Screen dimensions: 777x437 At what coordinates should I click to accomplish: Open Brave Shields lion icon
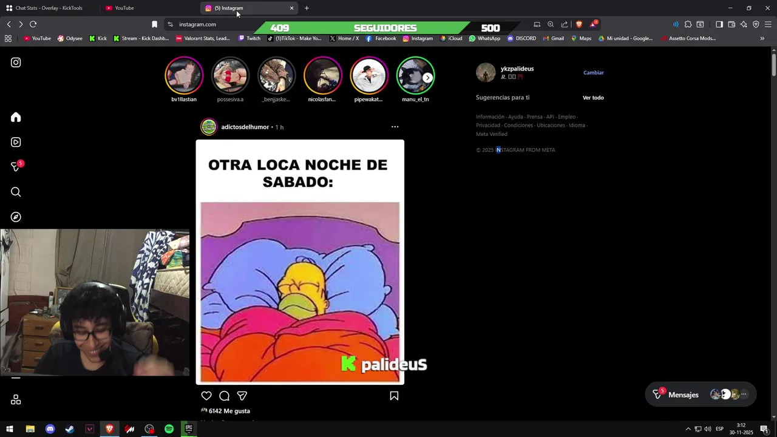tap(579, 24)
